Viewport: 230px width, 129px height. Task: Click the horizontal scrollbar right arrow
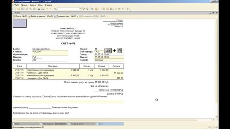click(213, 120)
